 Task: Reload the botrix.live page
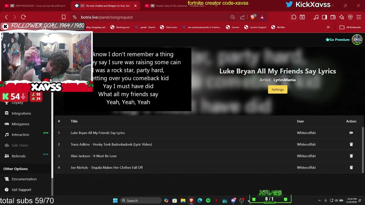click(x=23, y=17)
